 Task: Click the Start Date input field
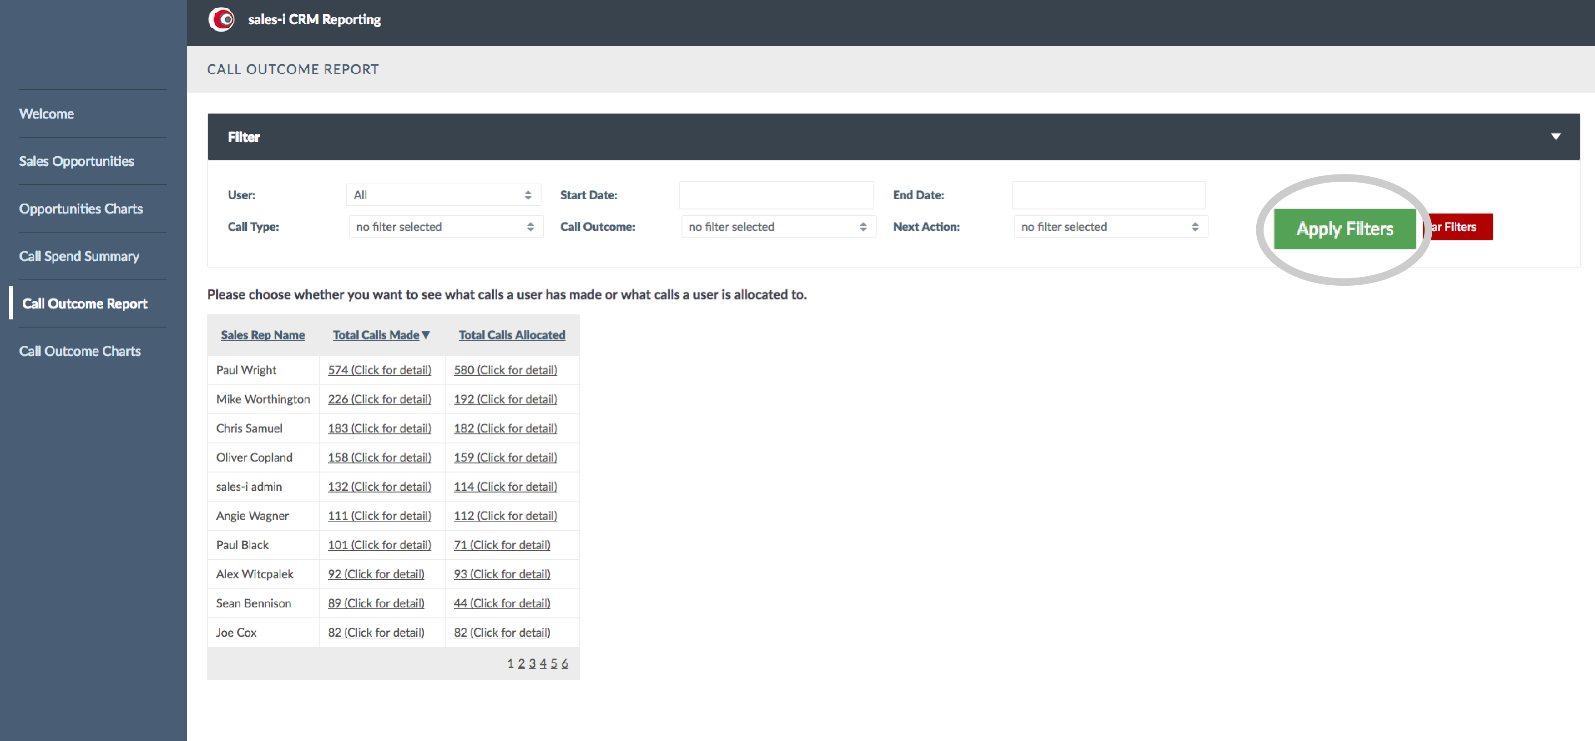click(x=776, y=195)
